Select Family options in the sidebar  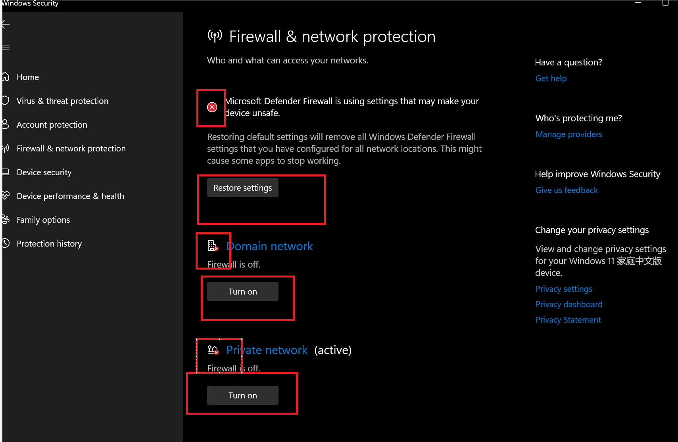[x=43, y=220]
